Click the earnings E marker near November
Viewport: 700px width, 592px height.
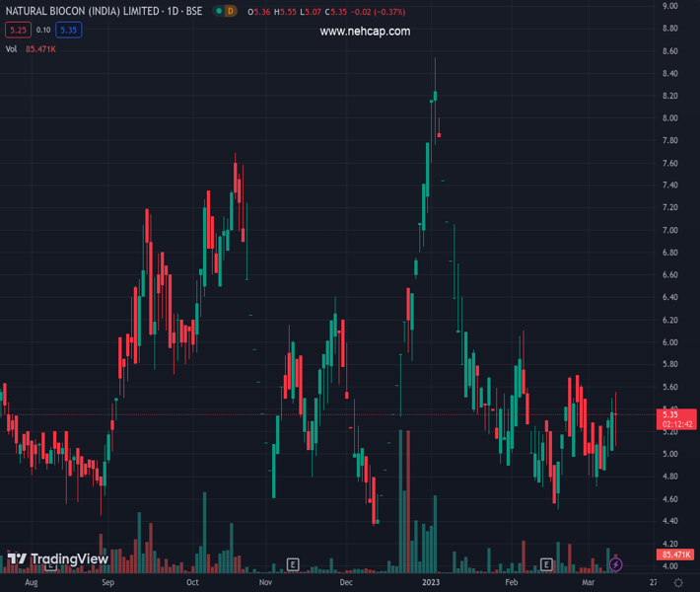(x=293, y=564)
